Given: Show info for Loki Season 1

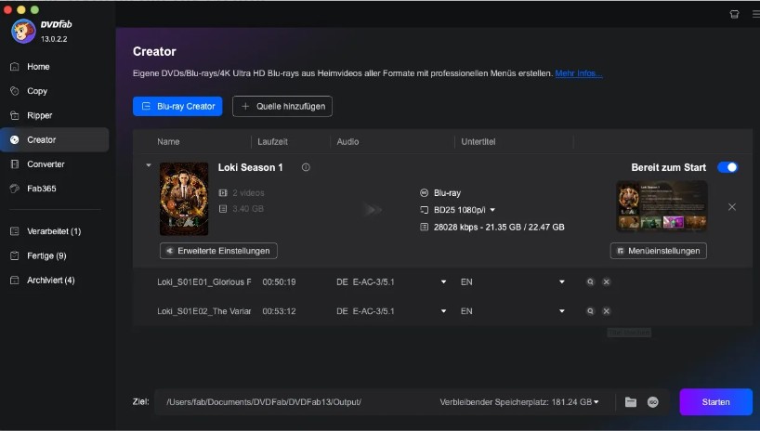Looking at the screenshot, I should (306, 167).
